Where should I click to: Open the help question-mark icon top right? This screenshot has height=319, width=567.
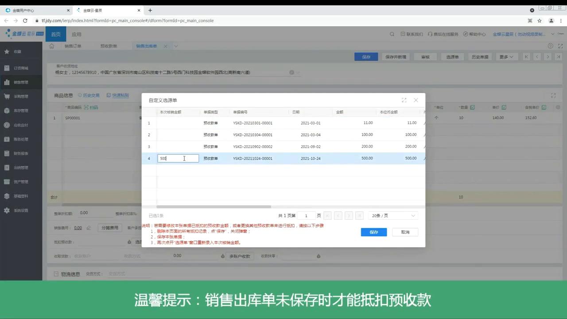pos(550,46)
